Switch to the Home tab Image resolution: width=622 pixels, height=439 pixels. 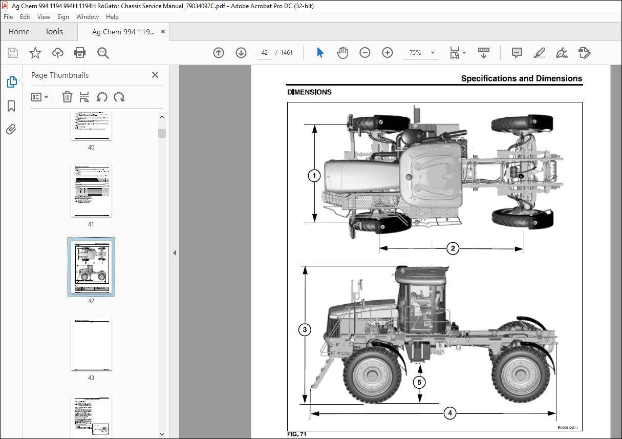(x=19, y=32)
